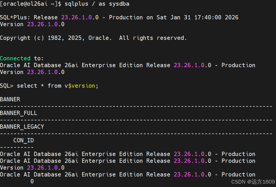The image size is (276, 187).
Task: Click the 'SQL>' prompt
Action: (x=7, y=86)
